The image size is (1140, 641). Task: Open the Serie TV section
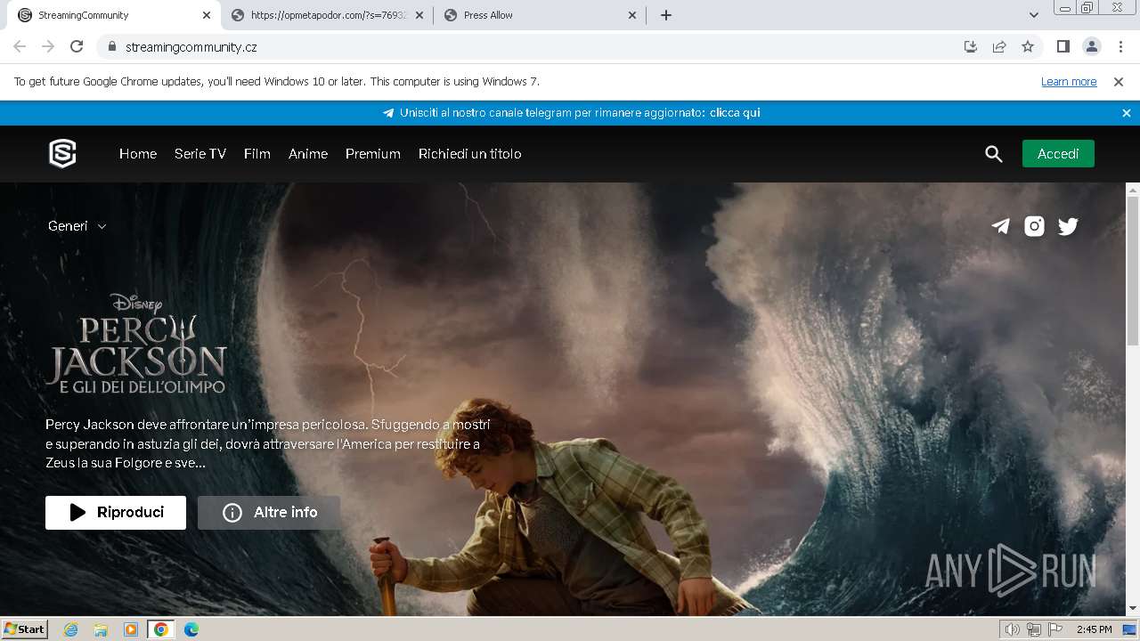(x=200, y=154)
